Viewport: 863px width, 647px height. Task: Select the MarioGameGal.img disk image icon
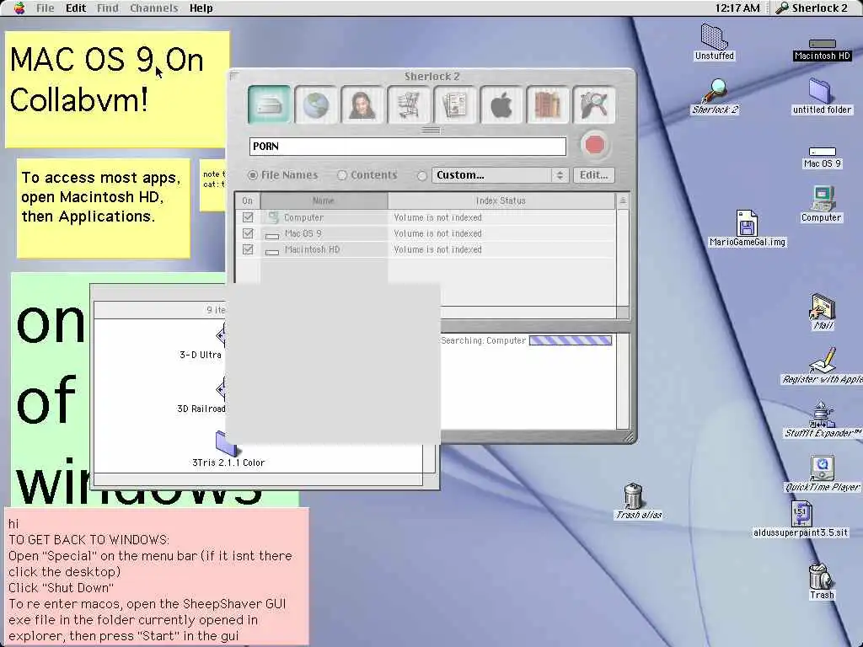click(x=747, y=228)
